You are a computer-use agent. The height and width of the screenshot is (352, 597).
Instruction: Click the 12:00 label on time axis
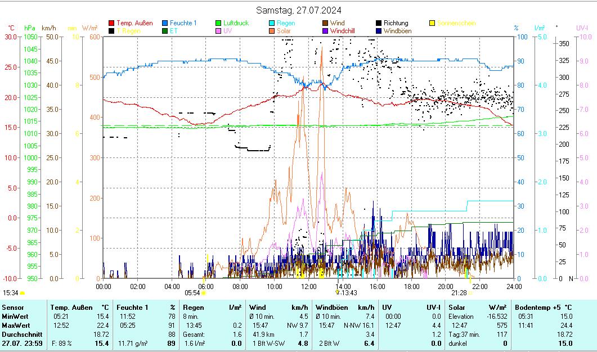tap(309, 286)
